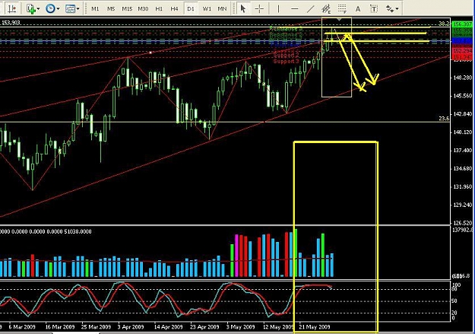Click the 137.400 price scale value
The width and height of the screenshot is (475, 334).
pyautogui.click(x=463, y=151)
